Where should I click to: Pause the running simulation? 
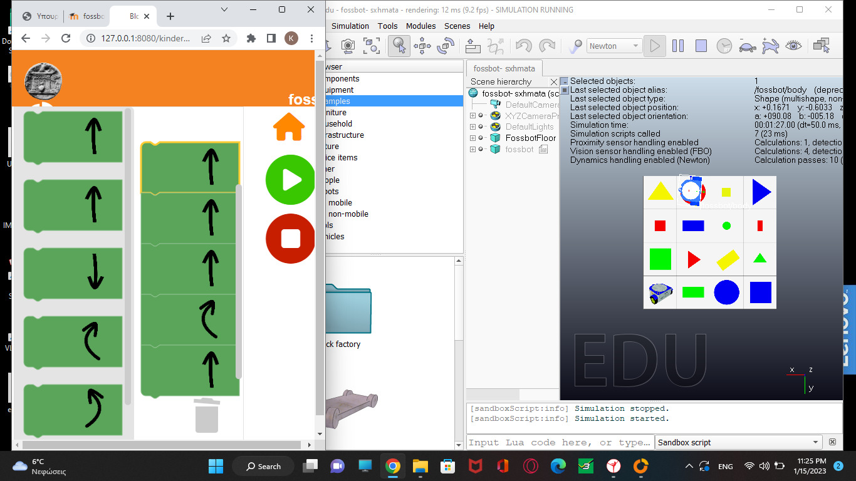[x=678, y=46]
